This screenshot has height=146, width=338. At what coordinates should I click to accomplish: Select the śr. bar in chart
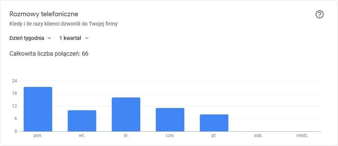[126, 114]
